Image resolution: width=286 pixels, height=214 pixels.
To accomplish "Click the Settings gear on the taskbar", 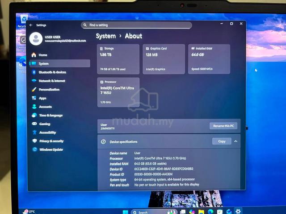I will point(238,211).
